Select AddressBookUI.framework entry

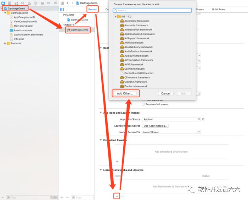(137, 34)
